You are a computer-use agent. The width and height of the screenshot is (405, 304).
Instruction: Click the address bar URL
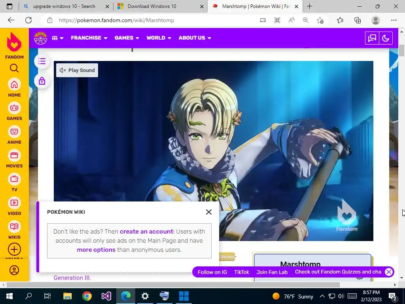point(116,21)
